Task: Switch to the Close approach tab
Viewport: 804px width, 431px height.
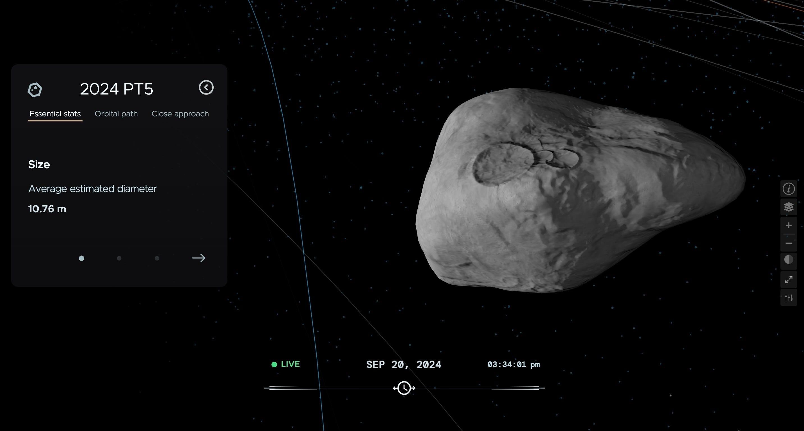Action: (180, 114)
